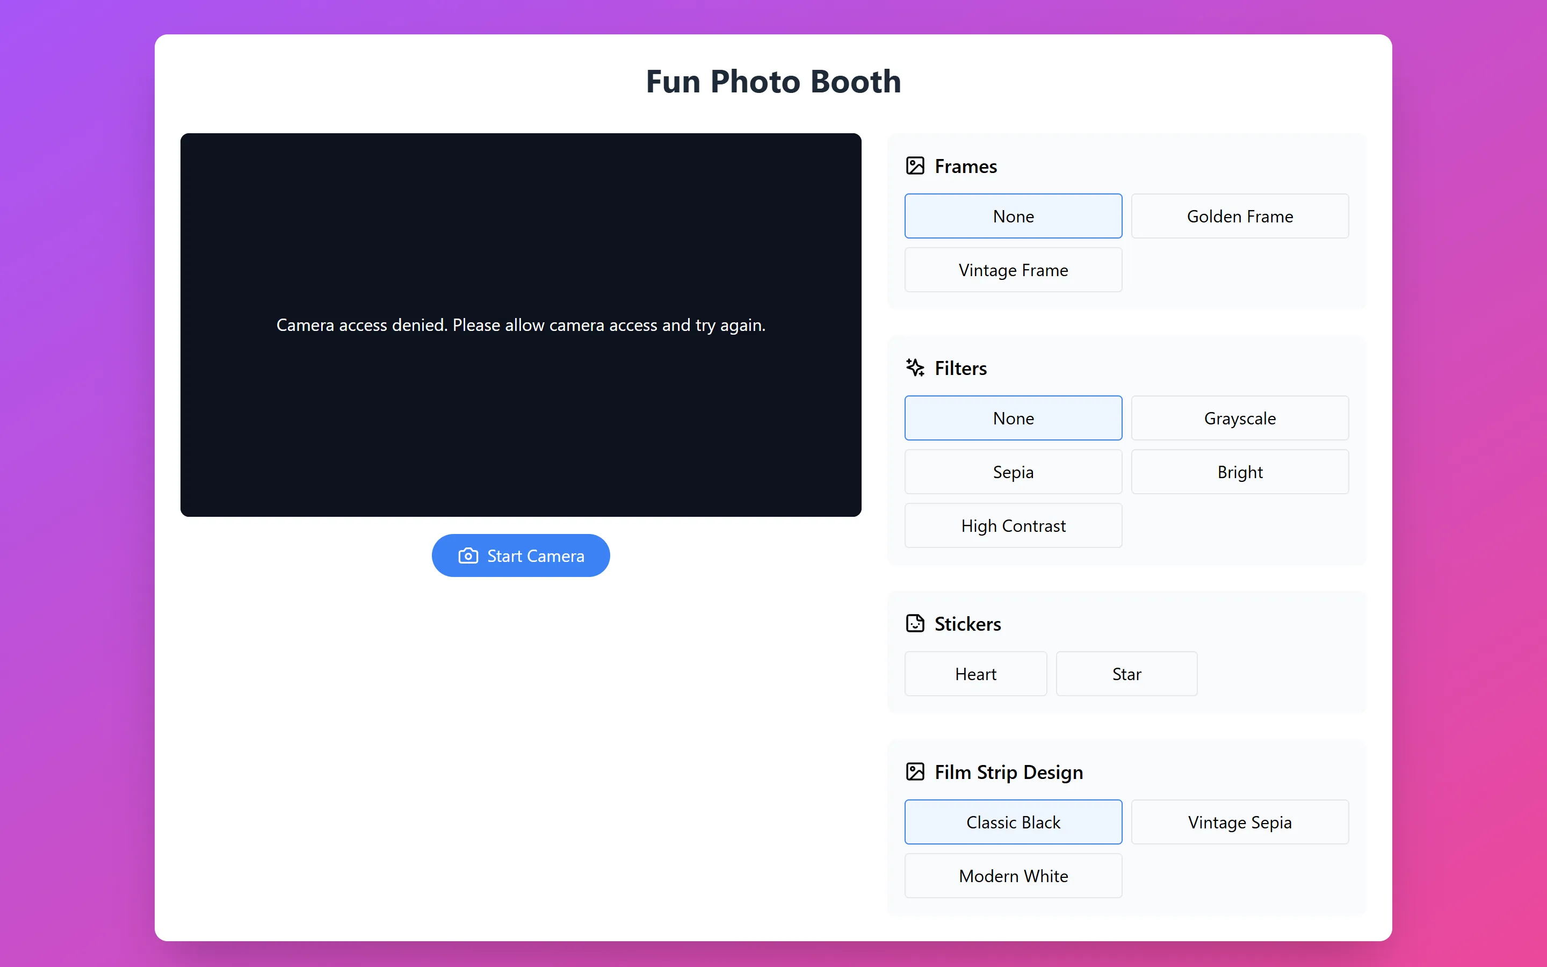Click the camera icon in Start Camera
The image size is (1547, 967).
pyautogui.click(x=468, y=556)
